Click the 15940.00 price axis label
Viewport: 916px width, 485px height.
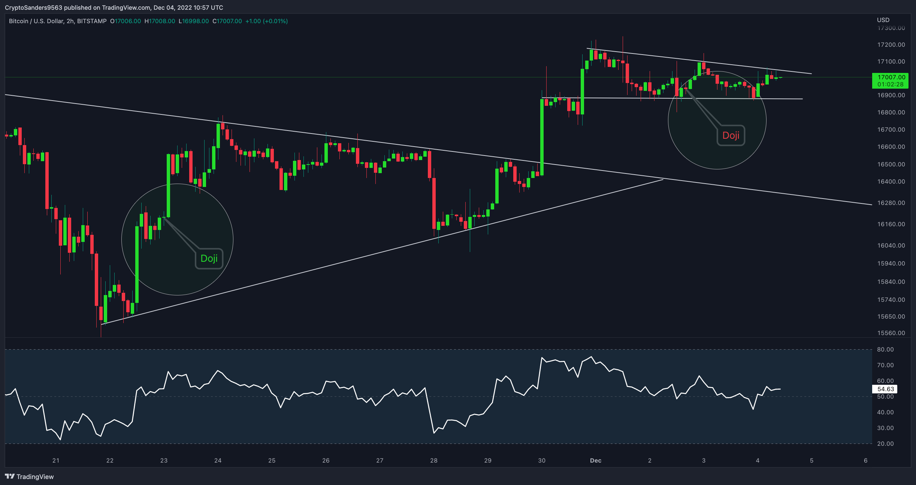coord(891,263)
